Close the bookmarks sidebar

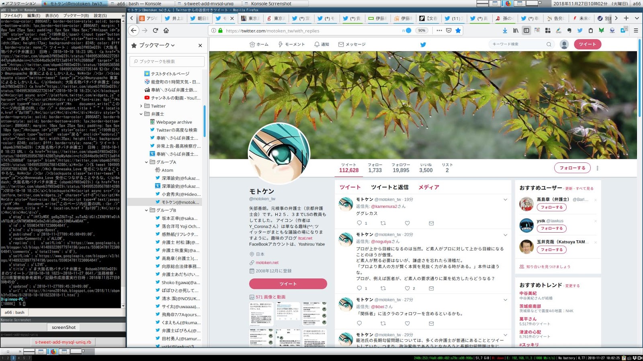tap(200, 45)
